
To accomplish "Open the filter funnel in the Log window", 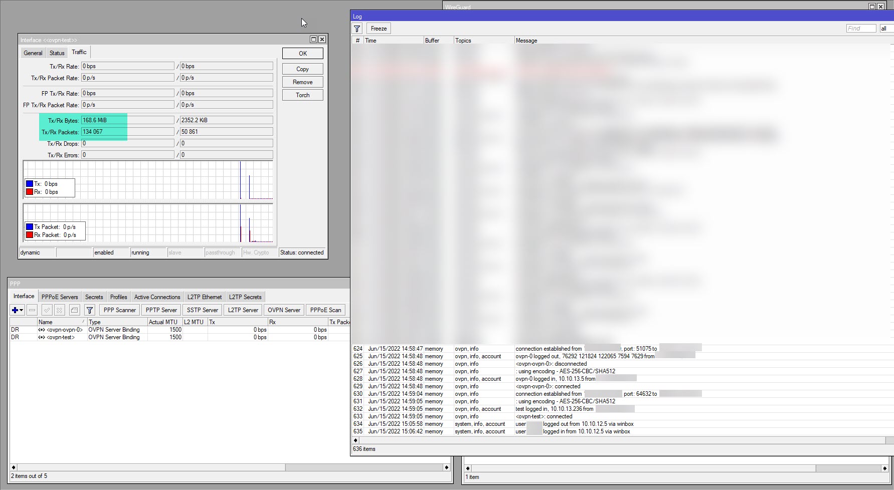I will tap(357, 29).
